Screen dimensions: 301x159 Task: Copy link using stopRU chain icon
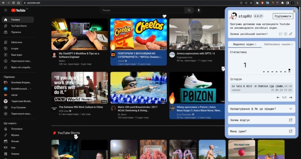tap(291, 34)
